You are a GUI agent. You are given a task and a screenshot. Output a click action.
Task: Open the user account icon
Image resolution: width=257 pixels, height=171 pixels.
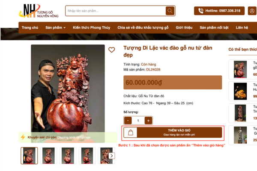pos(252,11)
